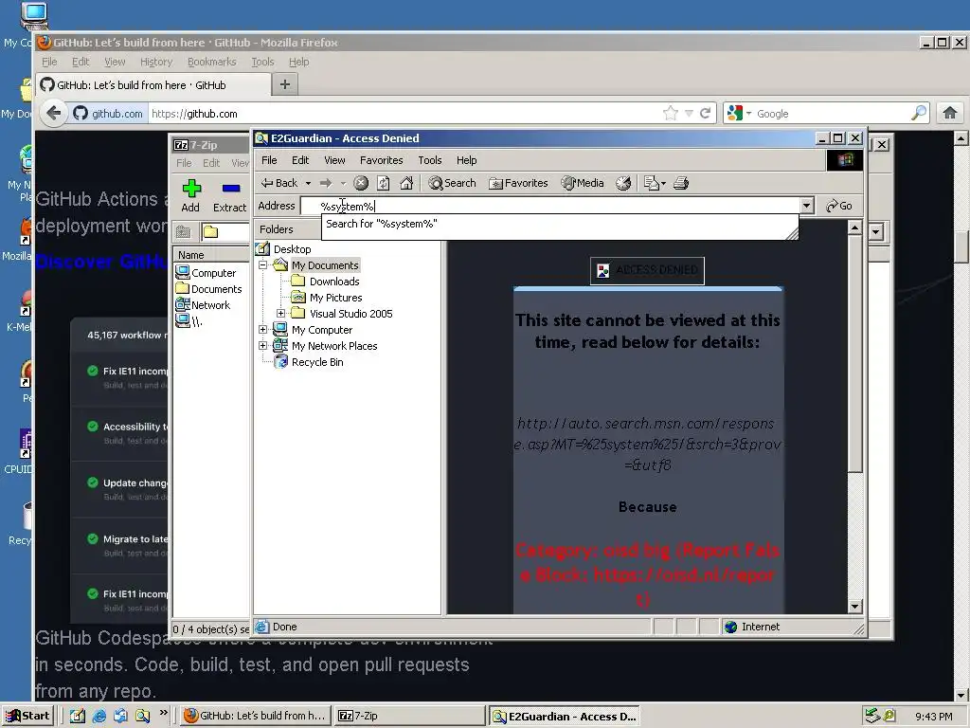The image size is (970, 728).
Task: Switch to GitHub Firefox taskbar button
Action: click(x=256, y=716)
